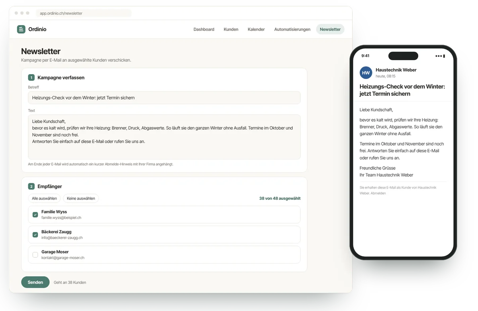Image resolution: width=478 pixels, height=311 pixels.
Task: Click the HW avatar in the phone preview
Action: coord(366,73)
